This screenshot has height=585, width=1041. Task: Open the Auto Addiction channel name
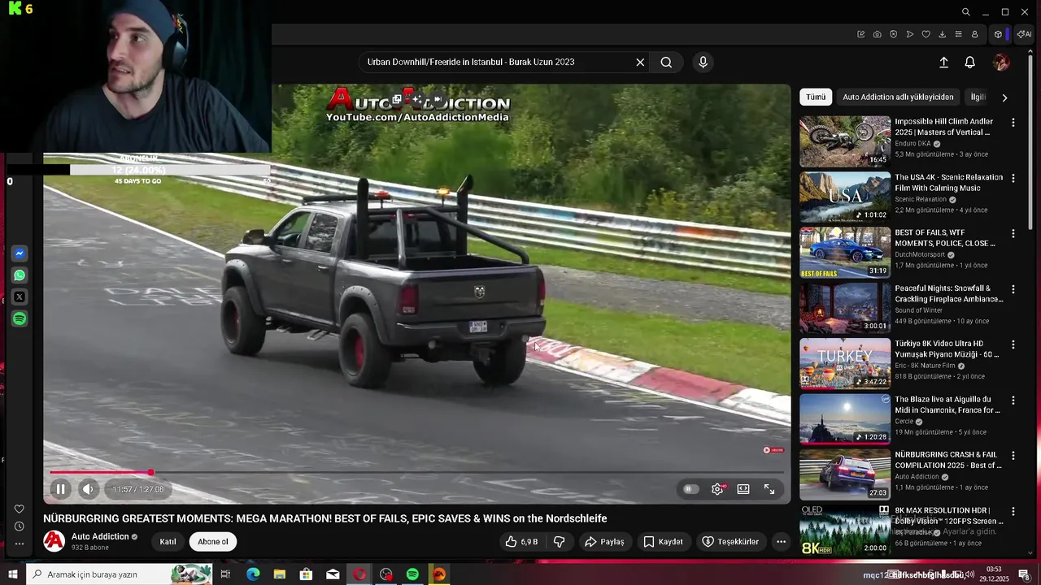(100, 536)
